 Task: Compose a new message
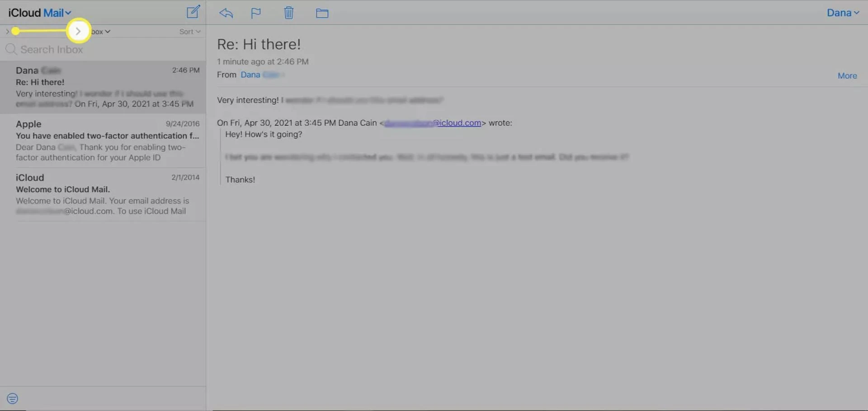tap(193, 12)
